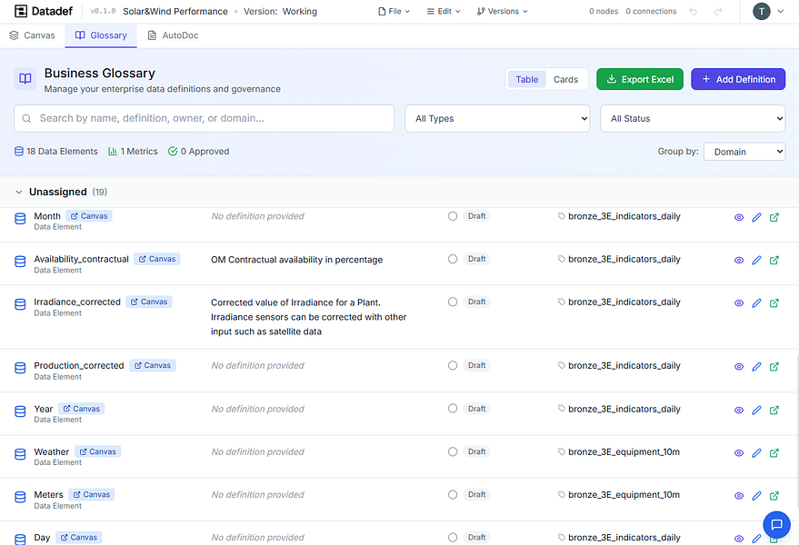The image size is (799, 545).
Task: Toggle the status circle for Year row
Action: coord(453,409)
